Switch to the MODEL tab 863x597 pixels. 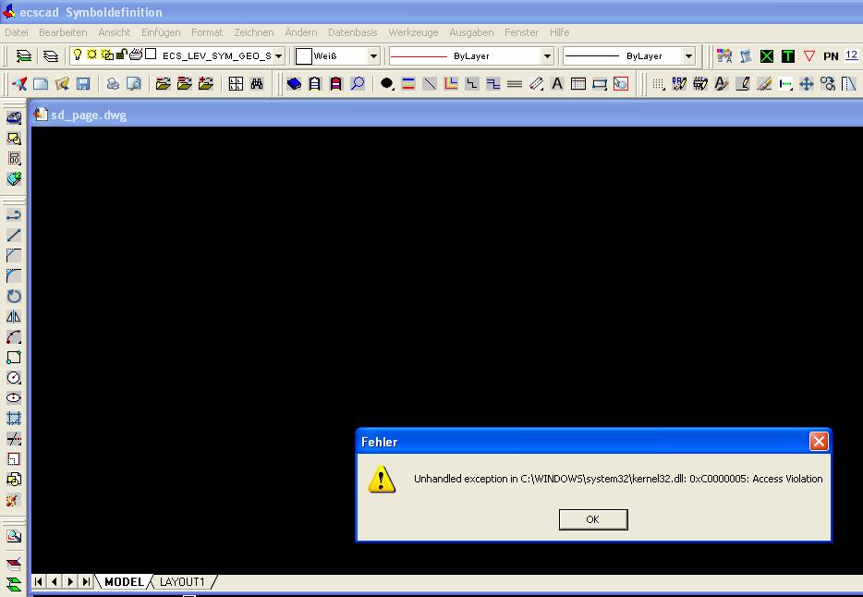pos(124,581)
